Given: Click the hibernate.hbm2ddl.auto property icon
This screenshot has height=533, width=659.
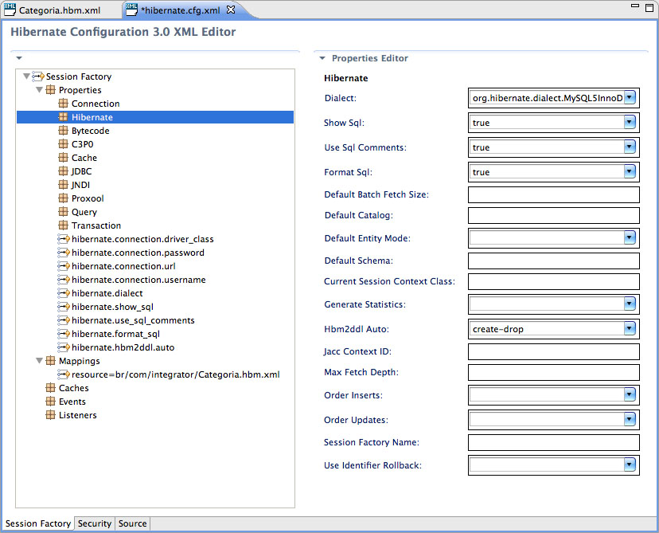Looking at the screenshot, I should click(64, 347).
